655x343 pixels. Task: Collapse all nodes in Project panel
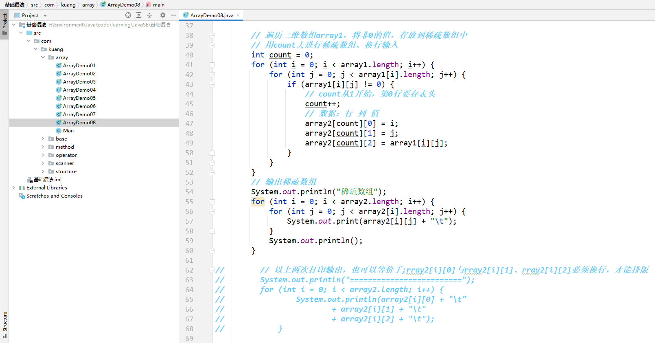click(149, 15)
